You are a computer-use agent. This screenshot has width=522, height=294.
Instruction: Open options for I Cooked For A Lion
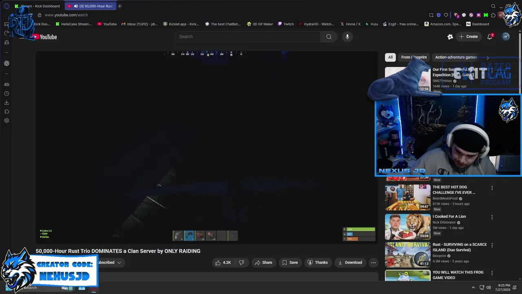coord(492,218)
